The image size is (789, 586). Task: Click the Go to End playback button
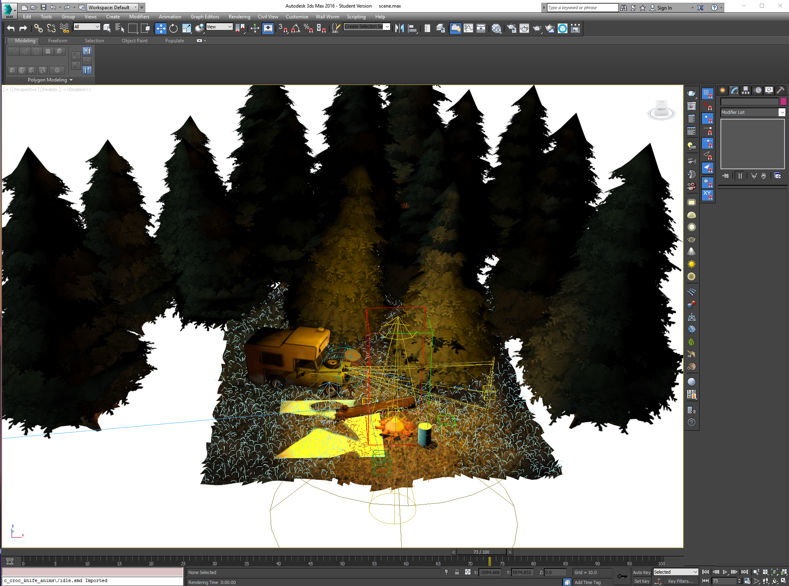tap(745, 572)
